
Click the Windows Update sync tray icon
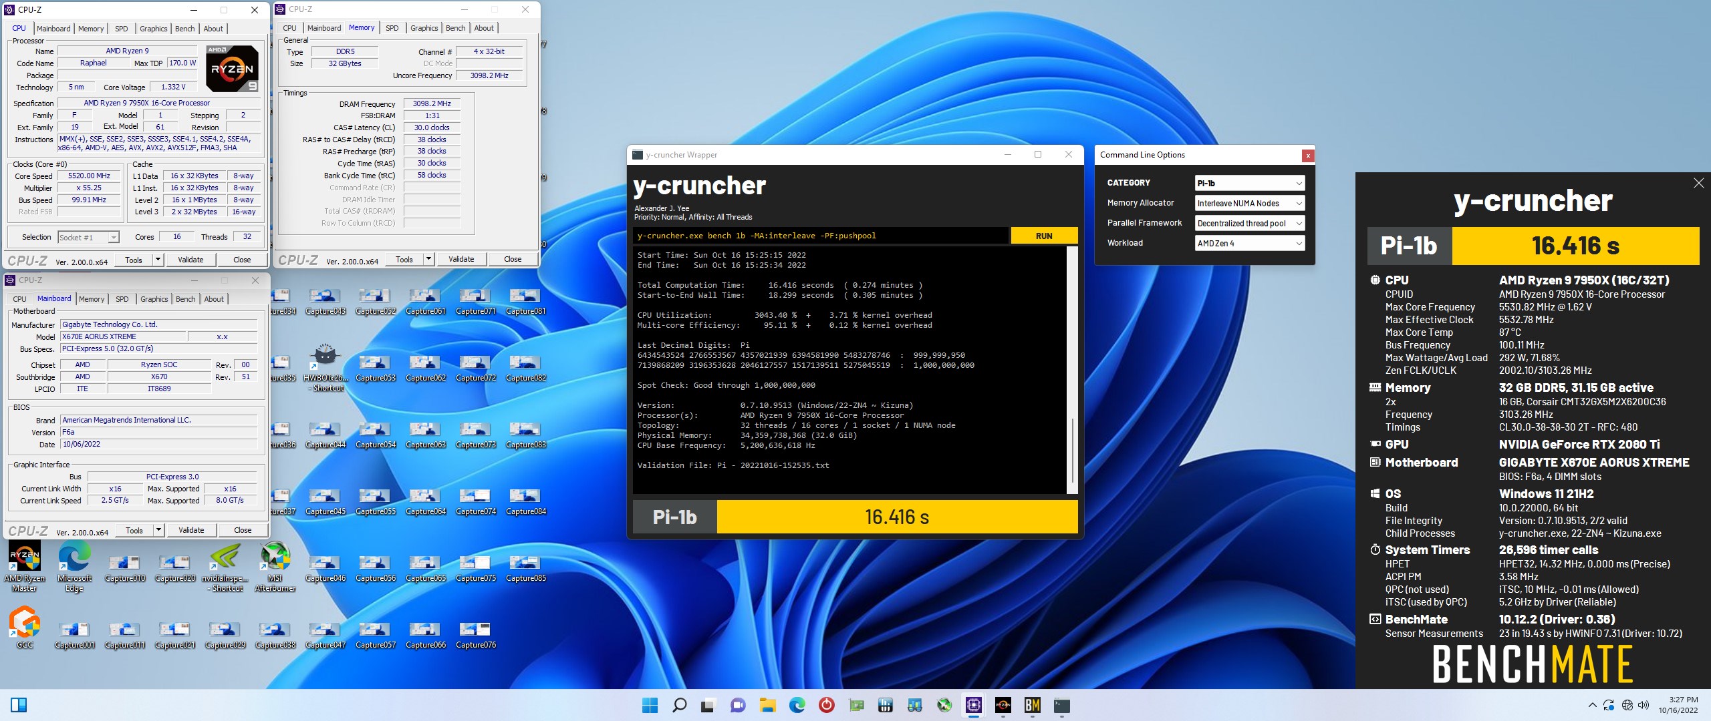pos(1609,705)
